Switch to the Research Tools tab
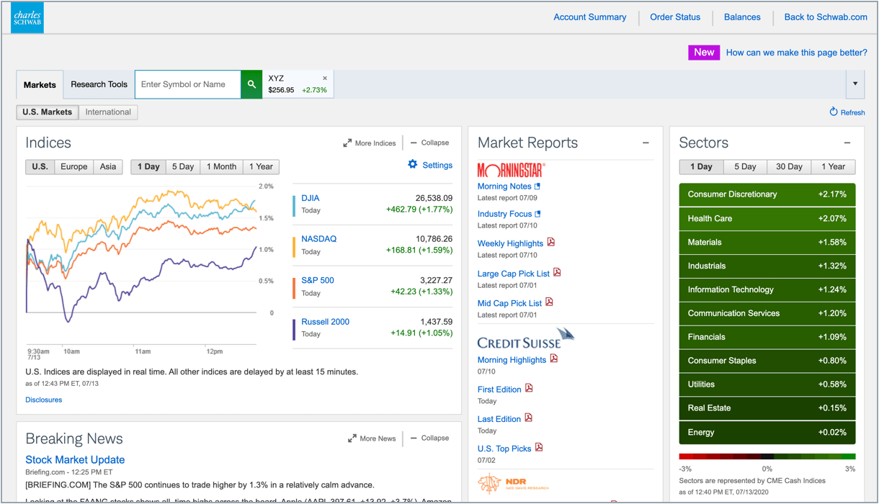Screen dimensions: 879x504 [98, 84]
